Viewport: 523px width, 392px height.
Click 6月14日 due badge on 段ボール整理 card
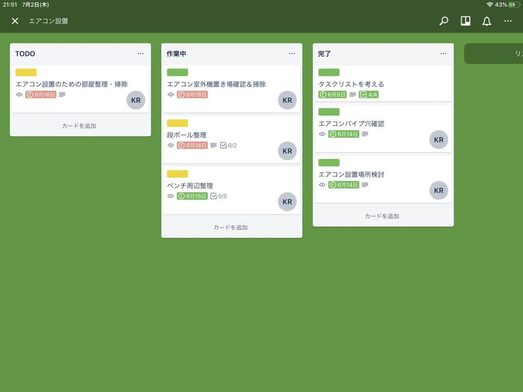click(192, 145)
